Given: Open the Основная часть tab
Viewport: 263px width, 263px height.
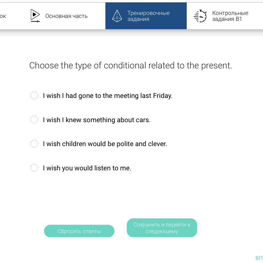Looking at the screenshot, I should pos(66,16).
